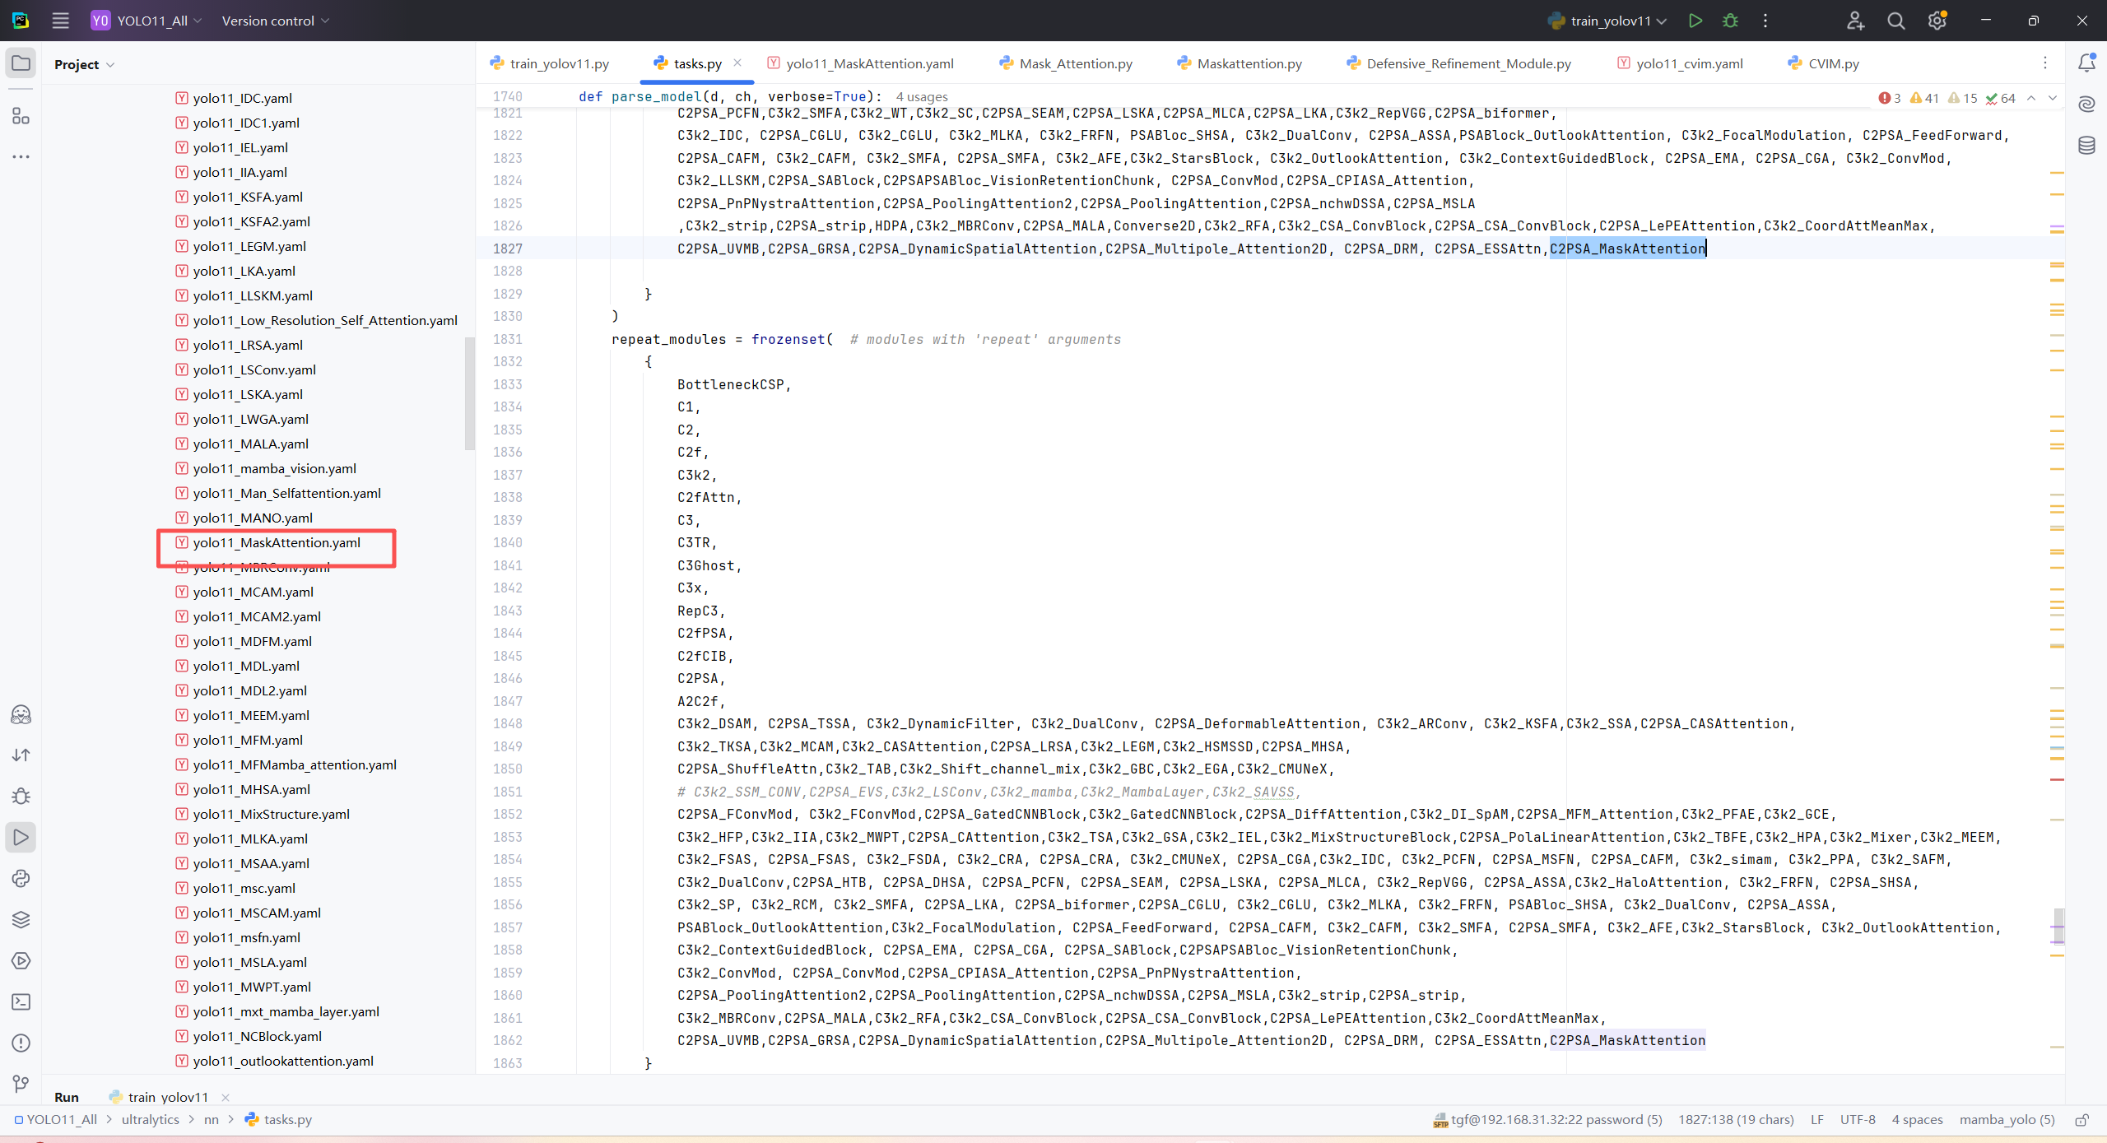2107x1143 pixels.
Task: Open the Terminal tool window icon
Action: click(x=21, y=1001)
